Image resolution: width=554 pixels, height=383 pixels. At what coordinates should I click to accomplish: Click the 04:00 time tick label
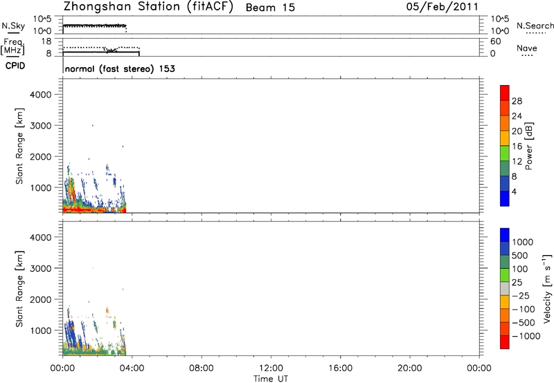[132, 368]
